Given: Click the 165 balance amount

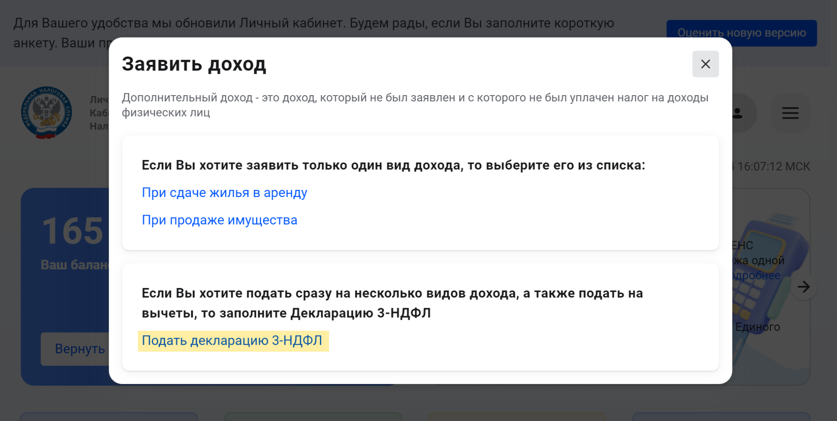Looking at the screenshot, I should pyautogui.click(x=73, y=231).
